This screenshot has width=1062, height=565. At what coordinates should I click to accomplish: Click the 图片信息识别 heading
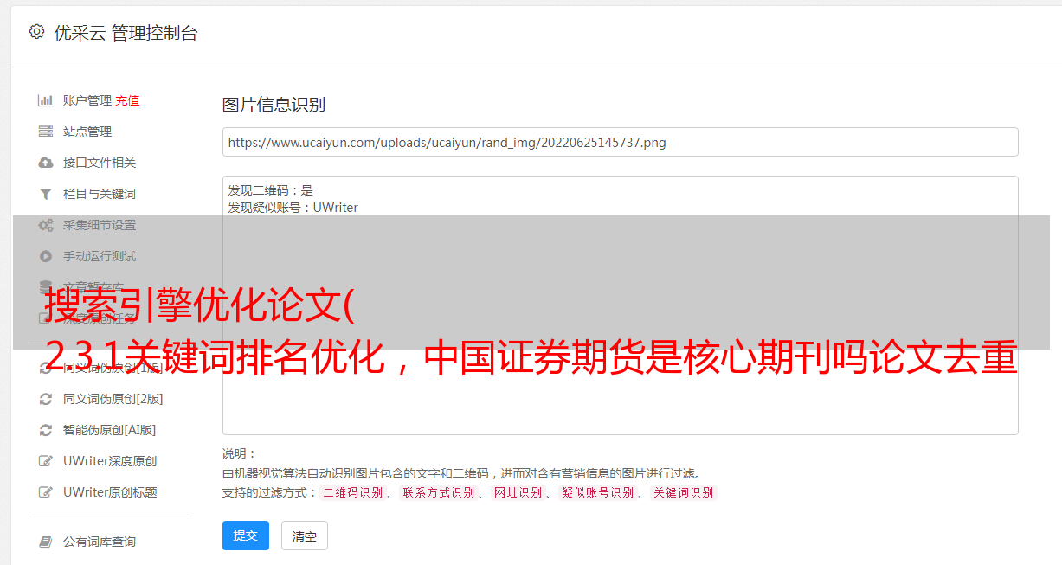pyautogui.click(x=274, y=105)
